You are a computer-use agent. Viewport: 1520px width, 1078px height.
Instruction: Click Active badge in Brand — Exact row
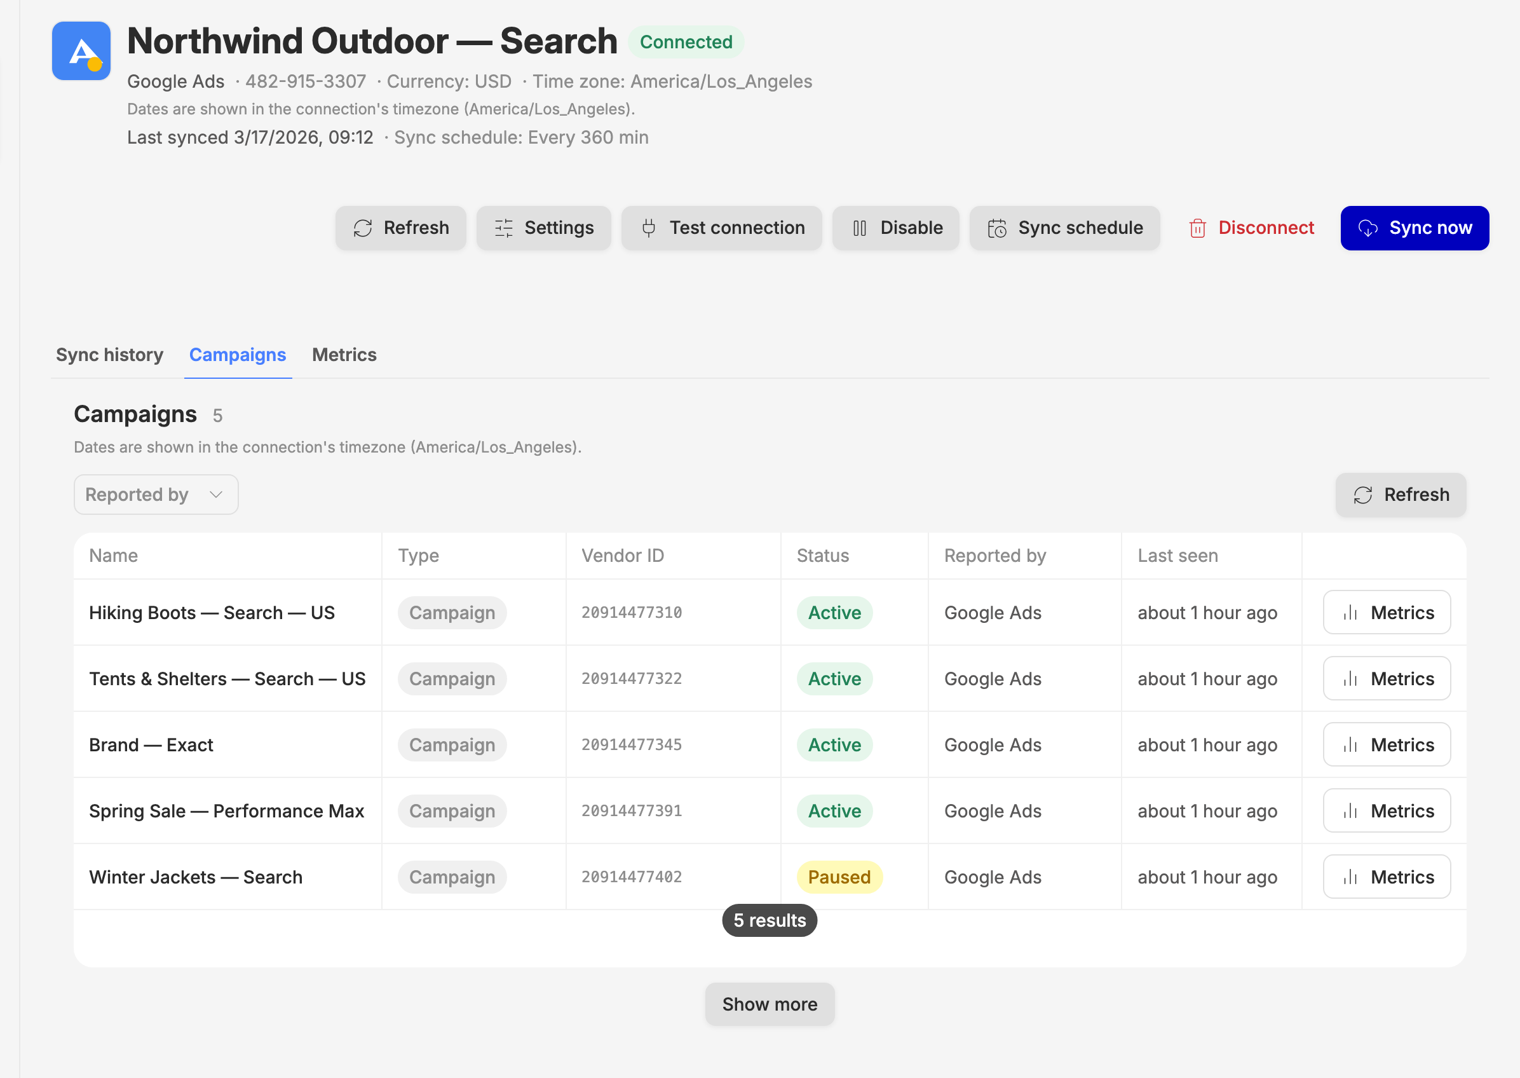(834, 745)
